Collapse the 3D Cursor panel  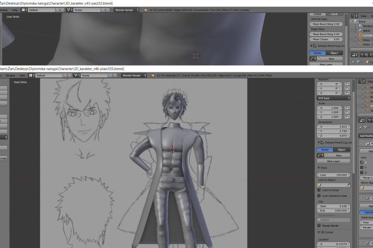[319, 232]
